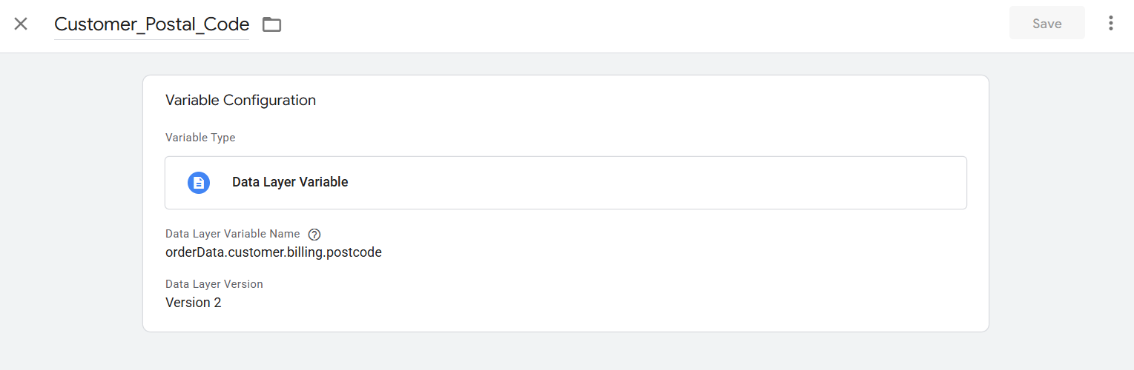Click the "Data Layer Variable Name" label
The height and width of the screenshot is (370, 1134).
coord(232,234)
